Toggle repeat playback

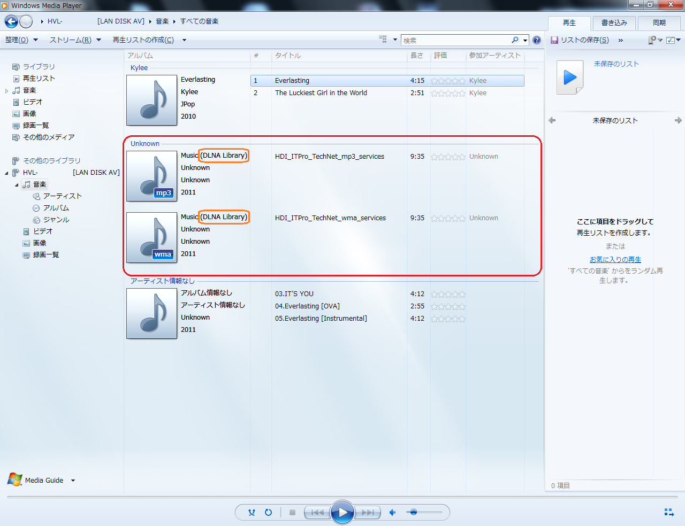[268, 512]
